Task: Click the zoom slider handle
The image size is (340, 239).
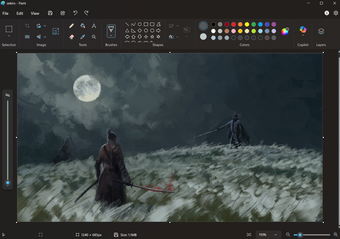Action: pos(300,235)
